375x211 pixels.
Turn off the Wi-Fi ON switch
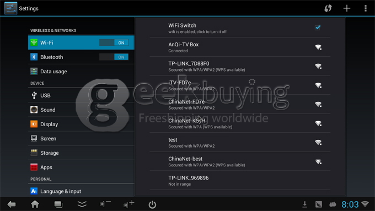point(114,42)
